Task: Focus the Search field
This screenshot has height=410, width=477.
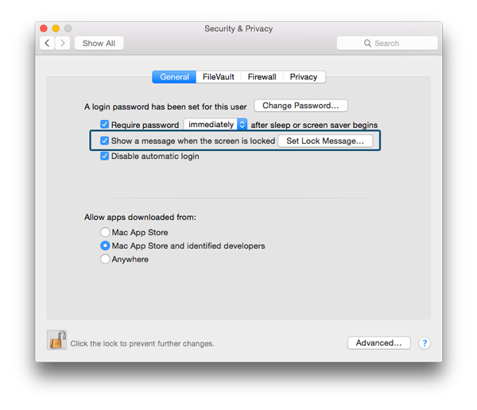Action: (x=387, y=43)
